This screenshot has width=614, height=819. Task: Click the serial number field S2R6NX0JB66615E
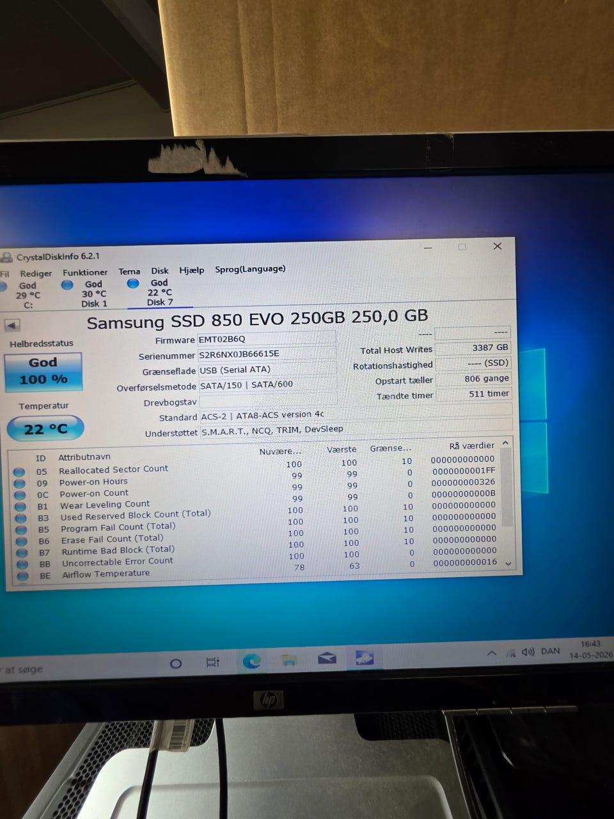click(x=267, y=354)
